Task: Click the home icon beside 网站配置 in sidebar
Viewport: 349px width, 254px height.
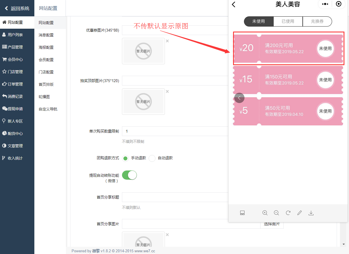Action: 4,22
